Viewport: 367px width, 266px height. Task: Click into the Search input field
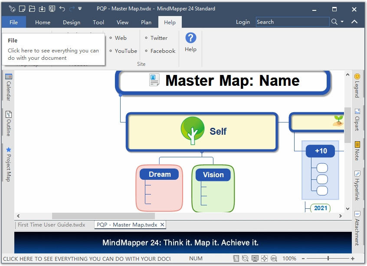[292, 22]
